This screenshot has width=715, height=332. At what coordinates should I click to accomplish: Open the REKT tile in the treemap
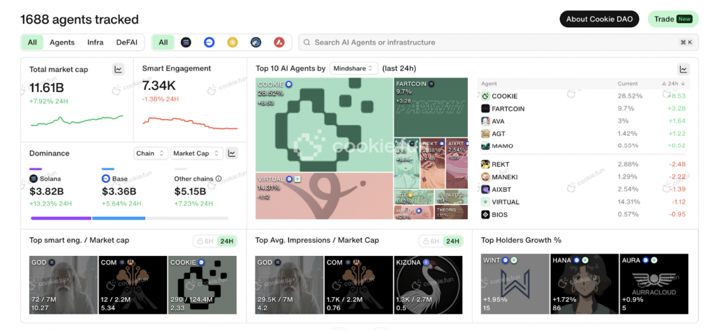(x=432, y=163)
